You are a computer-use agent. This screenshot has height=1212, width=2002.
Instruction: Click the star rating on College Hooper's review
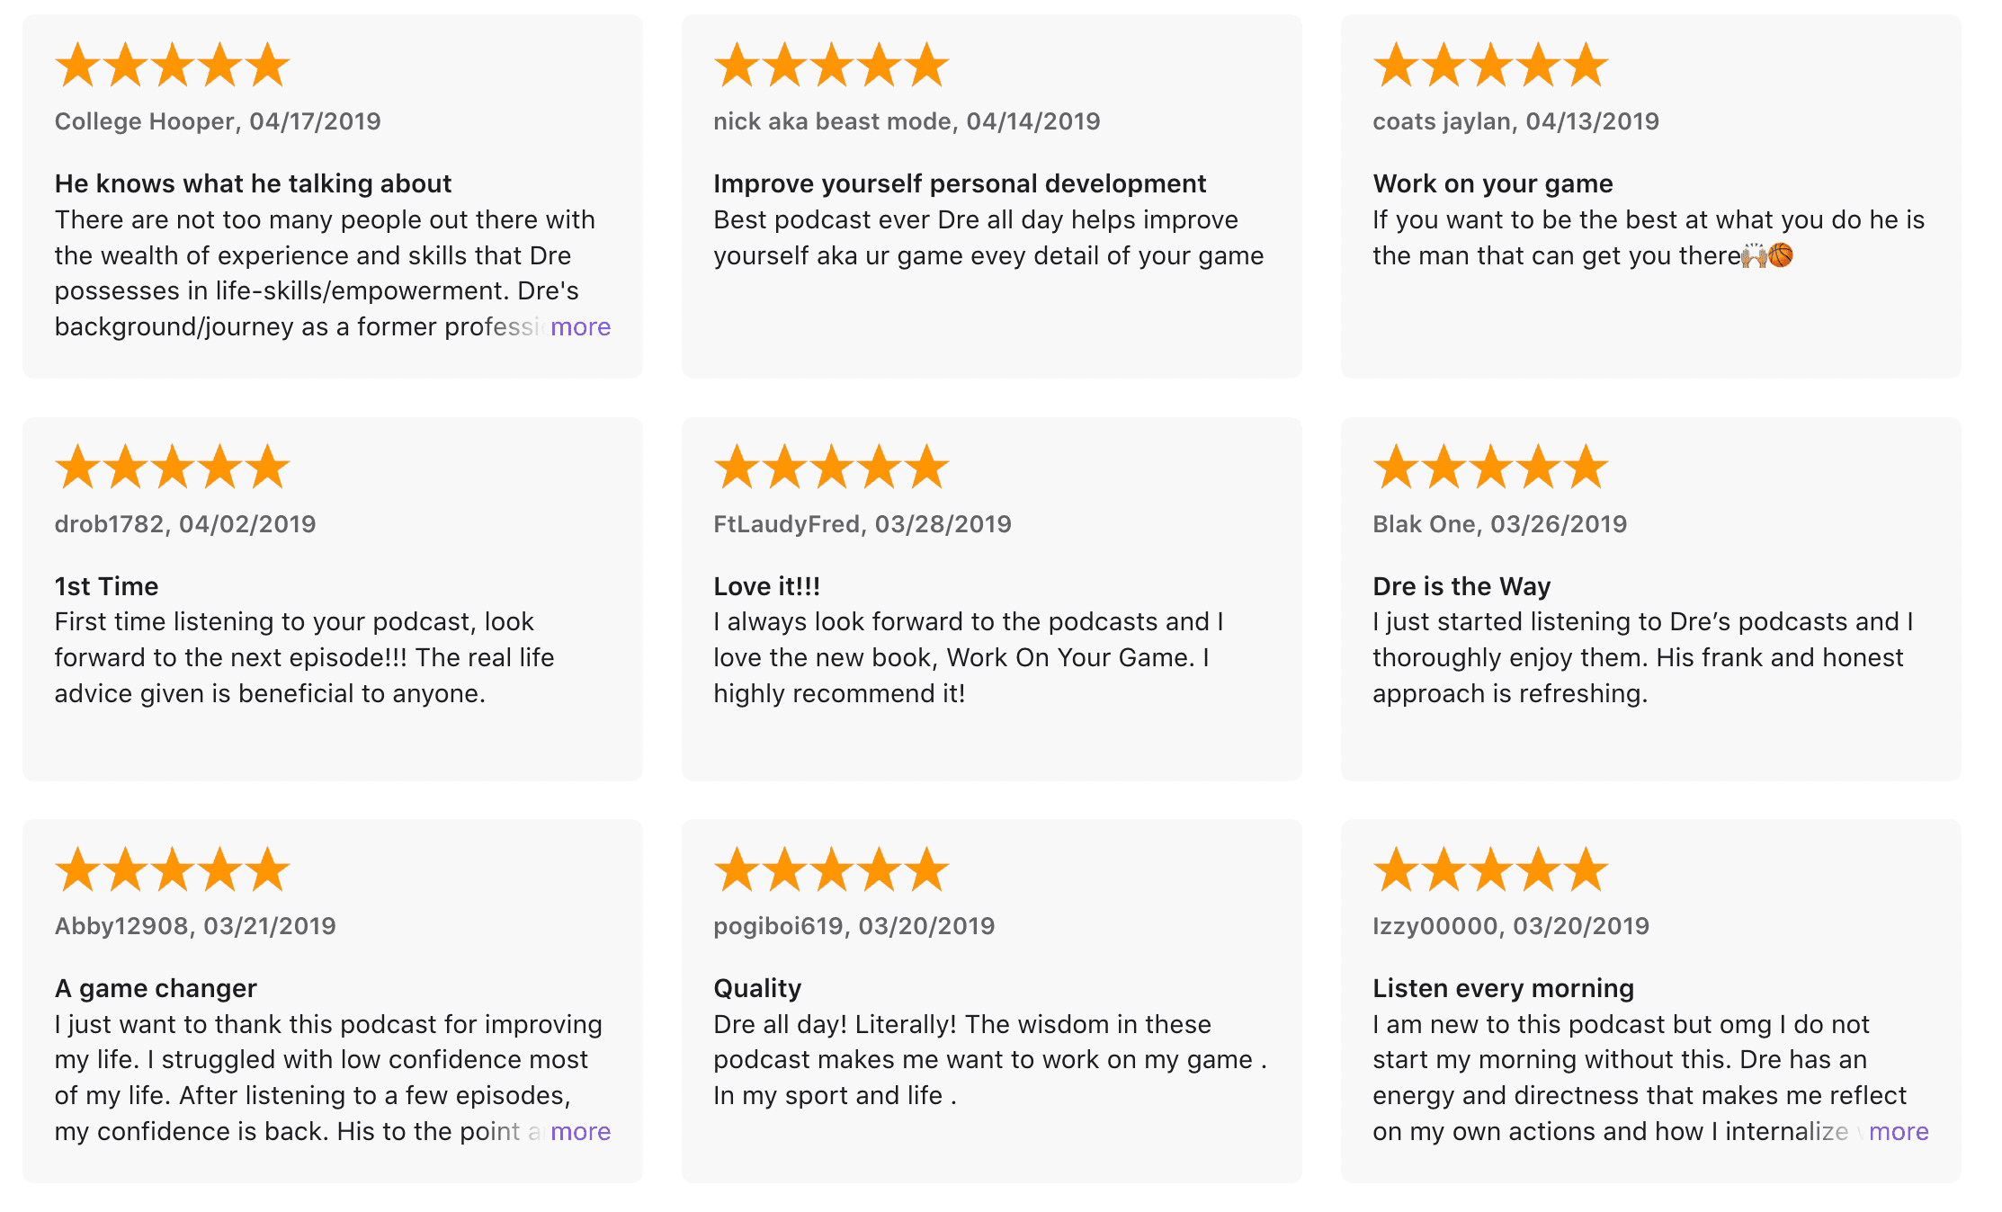click(172, 66)
